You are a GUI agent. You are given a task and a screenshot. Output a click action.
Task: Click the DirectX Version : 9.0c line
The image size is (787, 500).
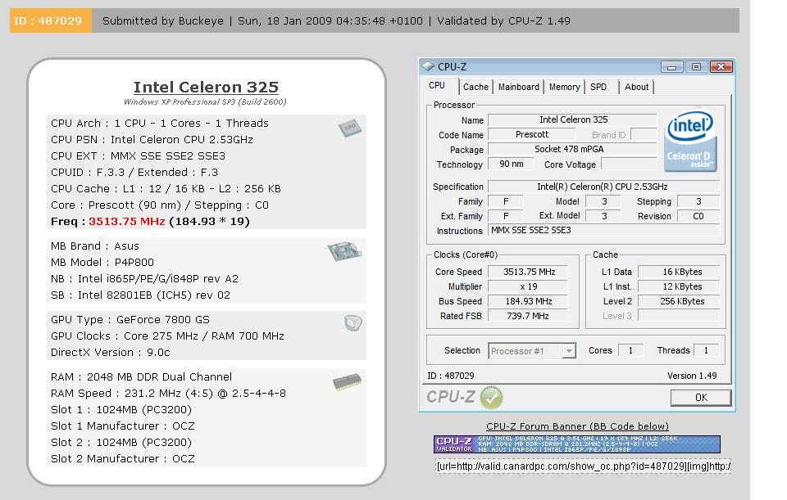[x=111, y=352]
